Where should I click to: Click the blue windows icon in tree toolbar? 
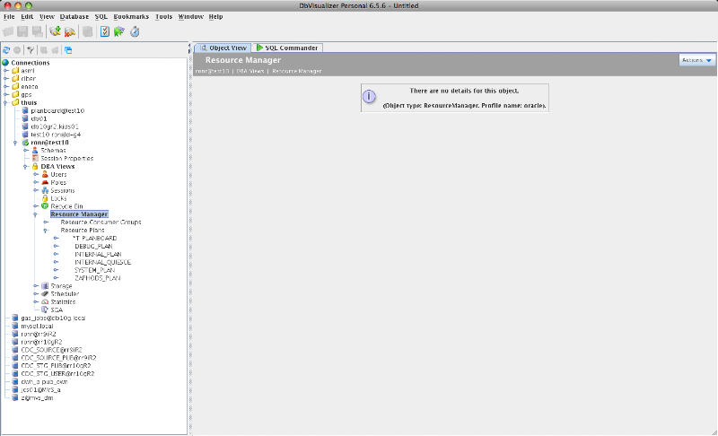click(x=68, y=50)
